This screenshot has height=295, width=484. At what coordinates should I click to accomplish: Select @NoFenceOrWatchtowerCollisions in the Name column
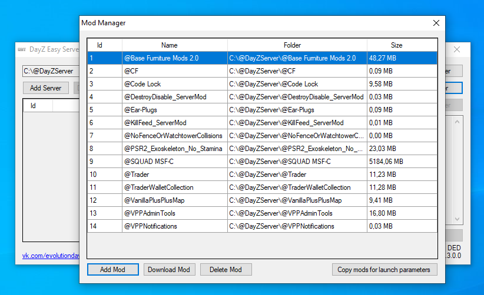pos(175,136)
